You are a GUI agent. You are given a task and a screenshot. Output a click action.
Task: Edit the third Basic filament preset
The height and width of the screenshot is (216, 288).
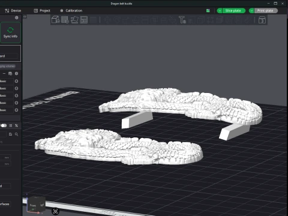click(16, 95)
